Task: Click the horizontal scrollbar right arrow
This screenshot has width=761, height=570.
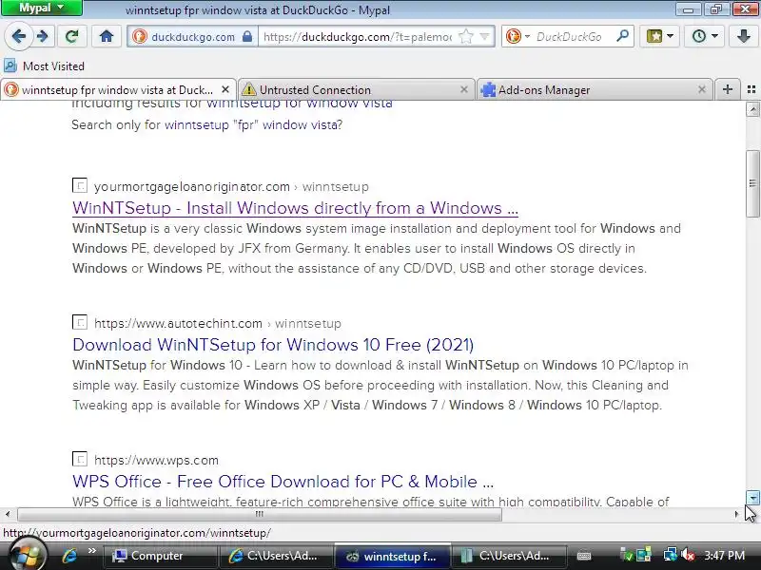Action: [x=736, y=514]
